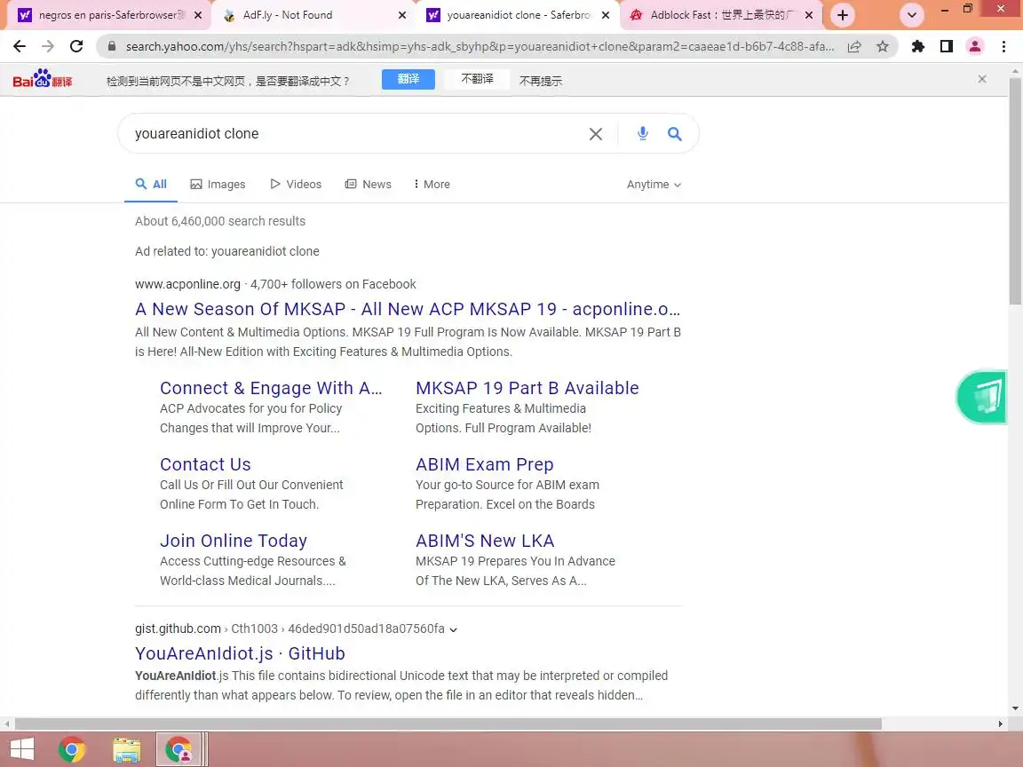Screen dimensions: 1023x767
Task: Expand the tab search dropdown arrow
Action: pos(911,15)
